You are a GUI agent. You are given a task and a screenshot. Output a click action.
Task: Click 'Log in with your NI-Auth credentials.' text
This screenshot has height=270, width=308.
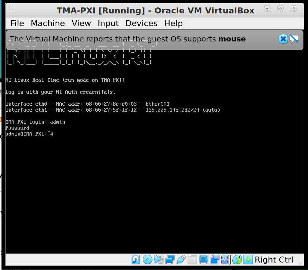(60, 92)
